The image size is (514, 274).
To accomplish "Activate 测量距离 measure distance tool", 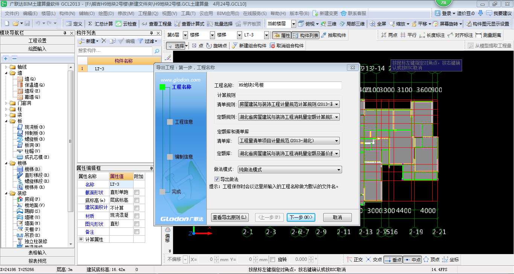I will [x=488, y=35].
